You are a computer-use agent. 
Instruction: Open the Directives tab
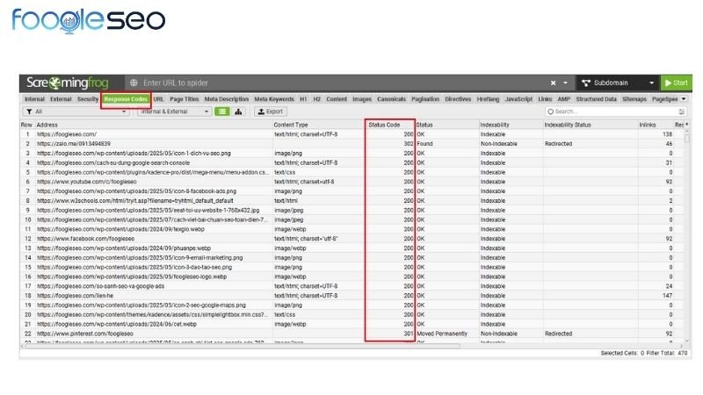[x=458, y=99]
